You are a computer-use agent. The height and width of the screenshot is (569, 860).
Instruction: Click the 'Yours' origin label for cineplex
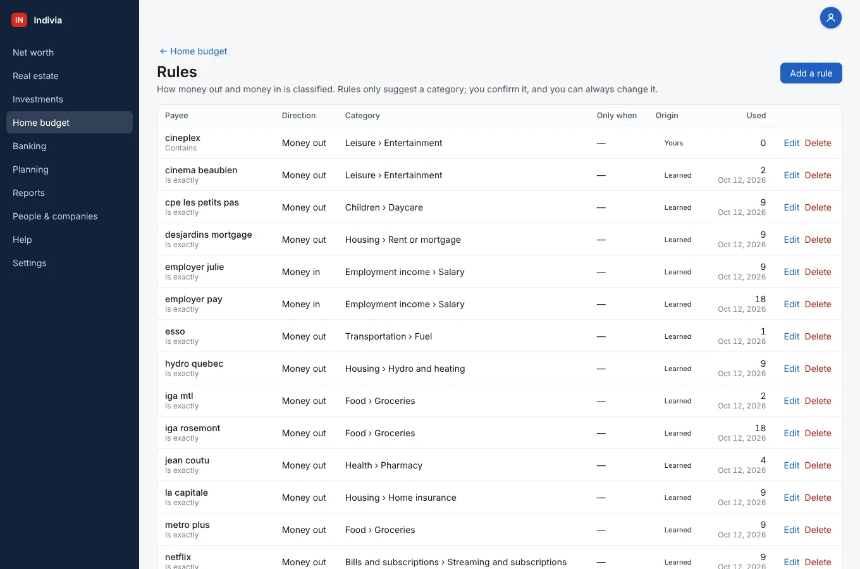[x=673, y=143]
